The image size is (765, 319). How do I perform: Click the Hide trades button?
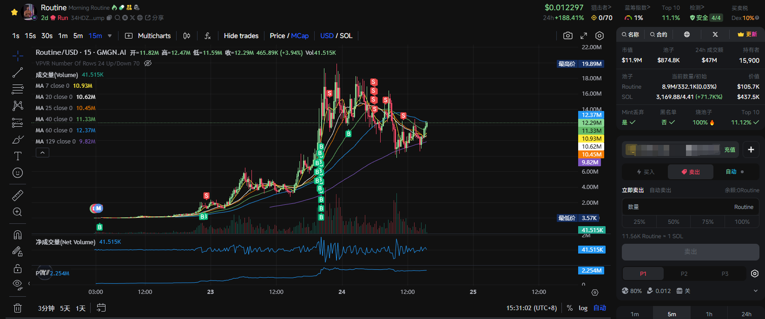(x=241, y=36)
